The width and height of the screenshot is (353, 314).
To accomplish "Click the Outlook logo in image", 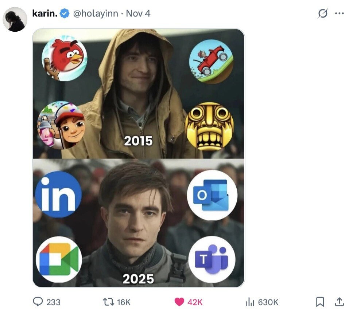I will point(212,195).
